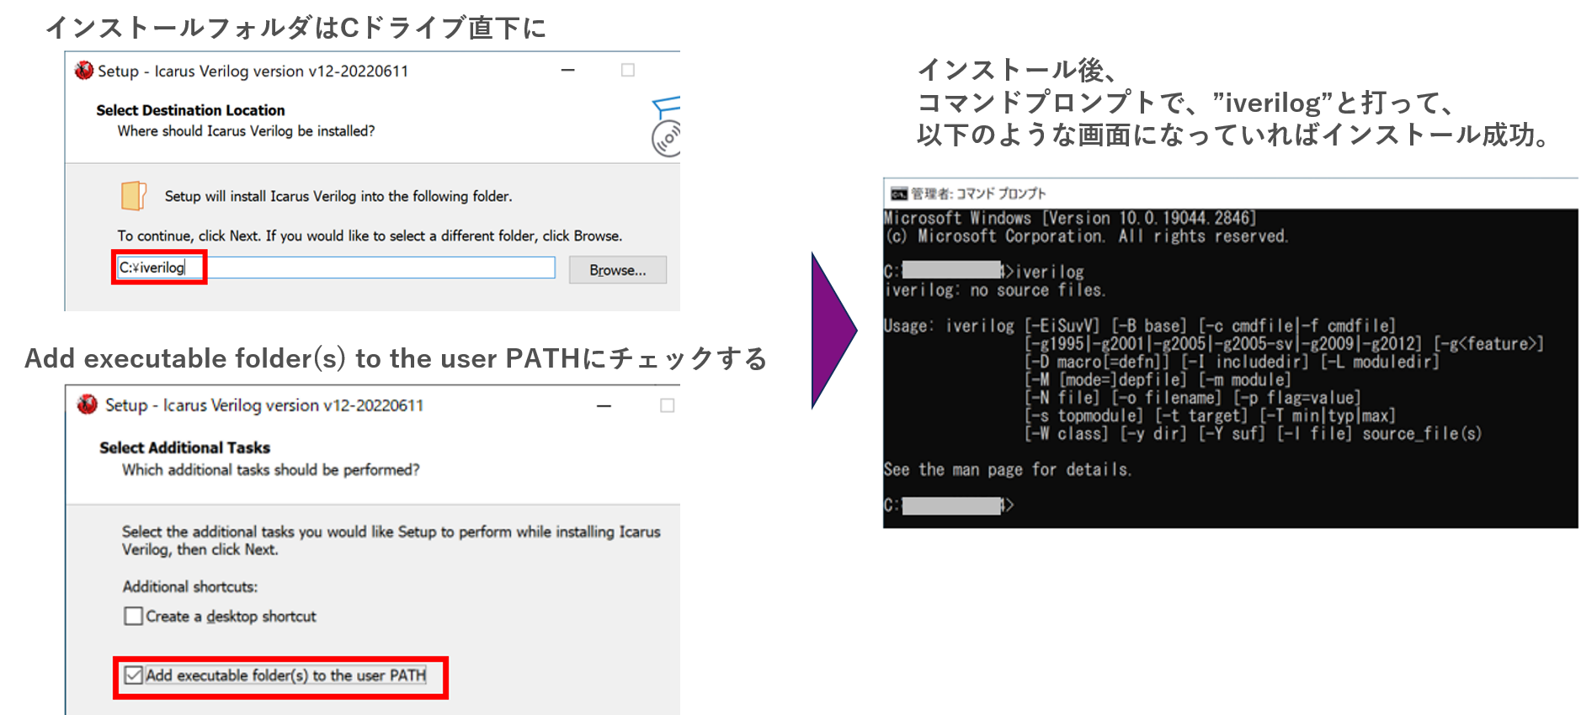Screen dimensions: 1581x715
Task: Click the installer disc icon in header
Action: pos(666,129)
